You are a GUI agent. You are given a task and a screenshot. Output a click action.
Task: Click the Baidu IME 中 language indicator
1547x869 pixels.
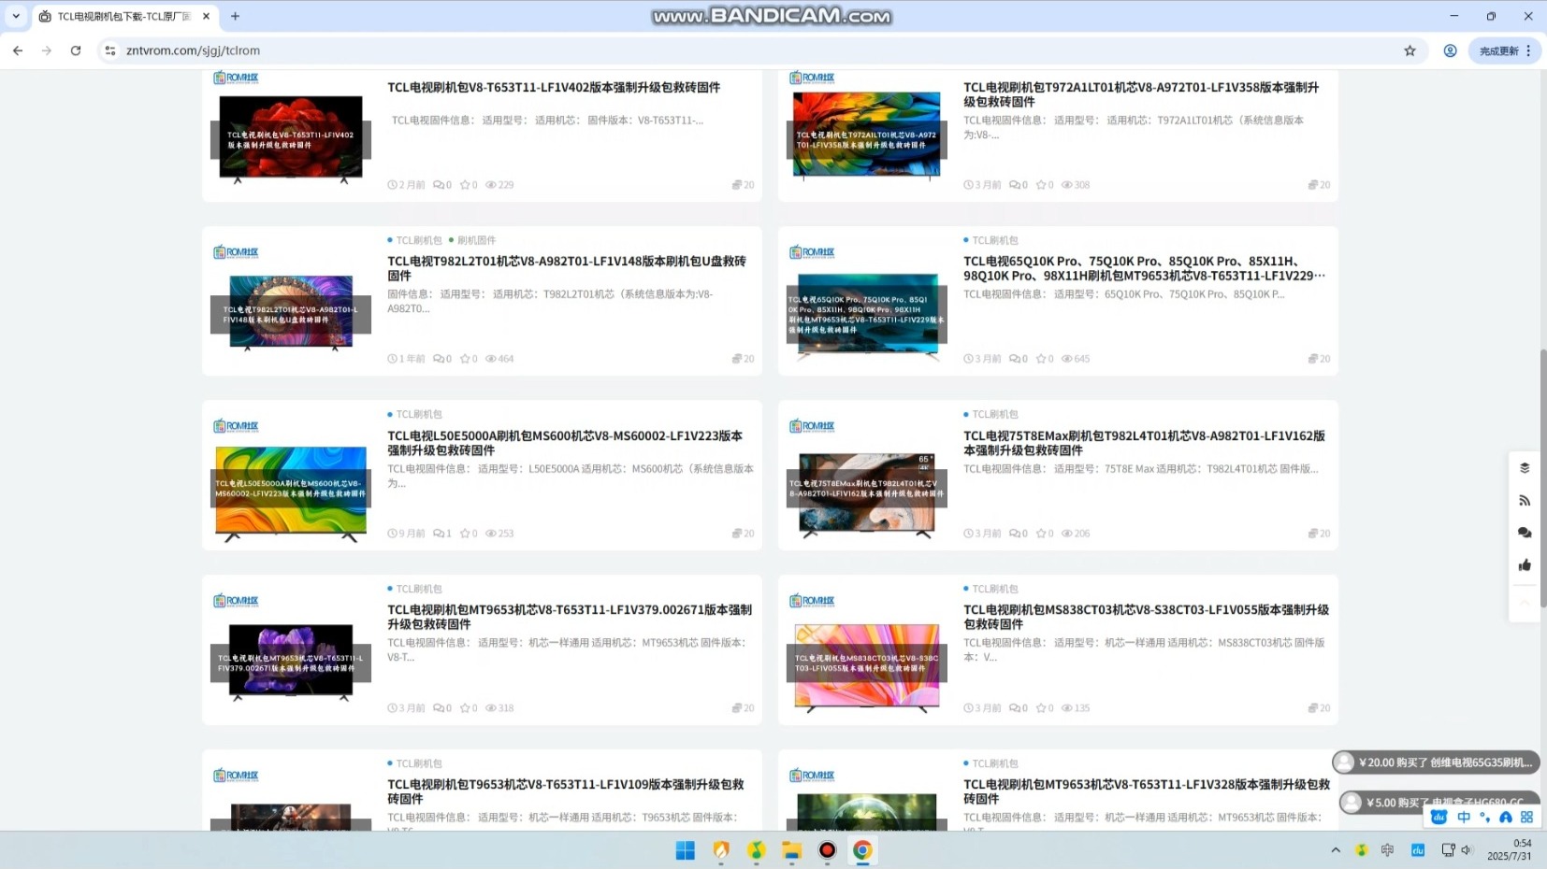tap(1464, 817)
